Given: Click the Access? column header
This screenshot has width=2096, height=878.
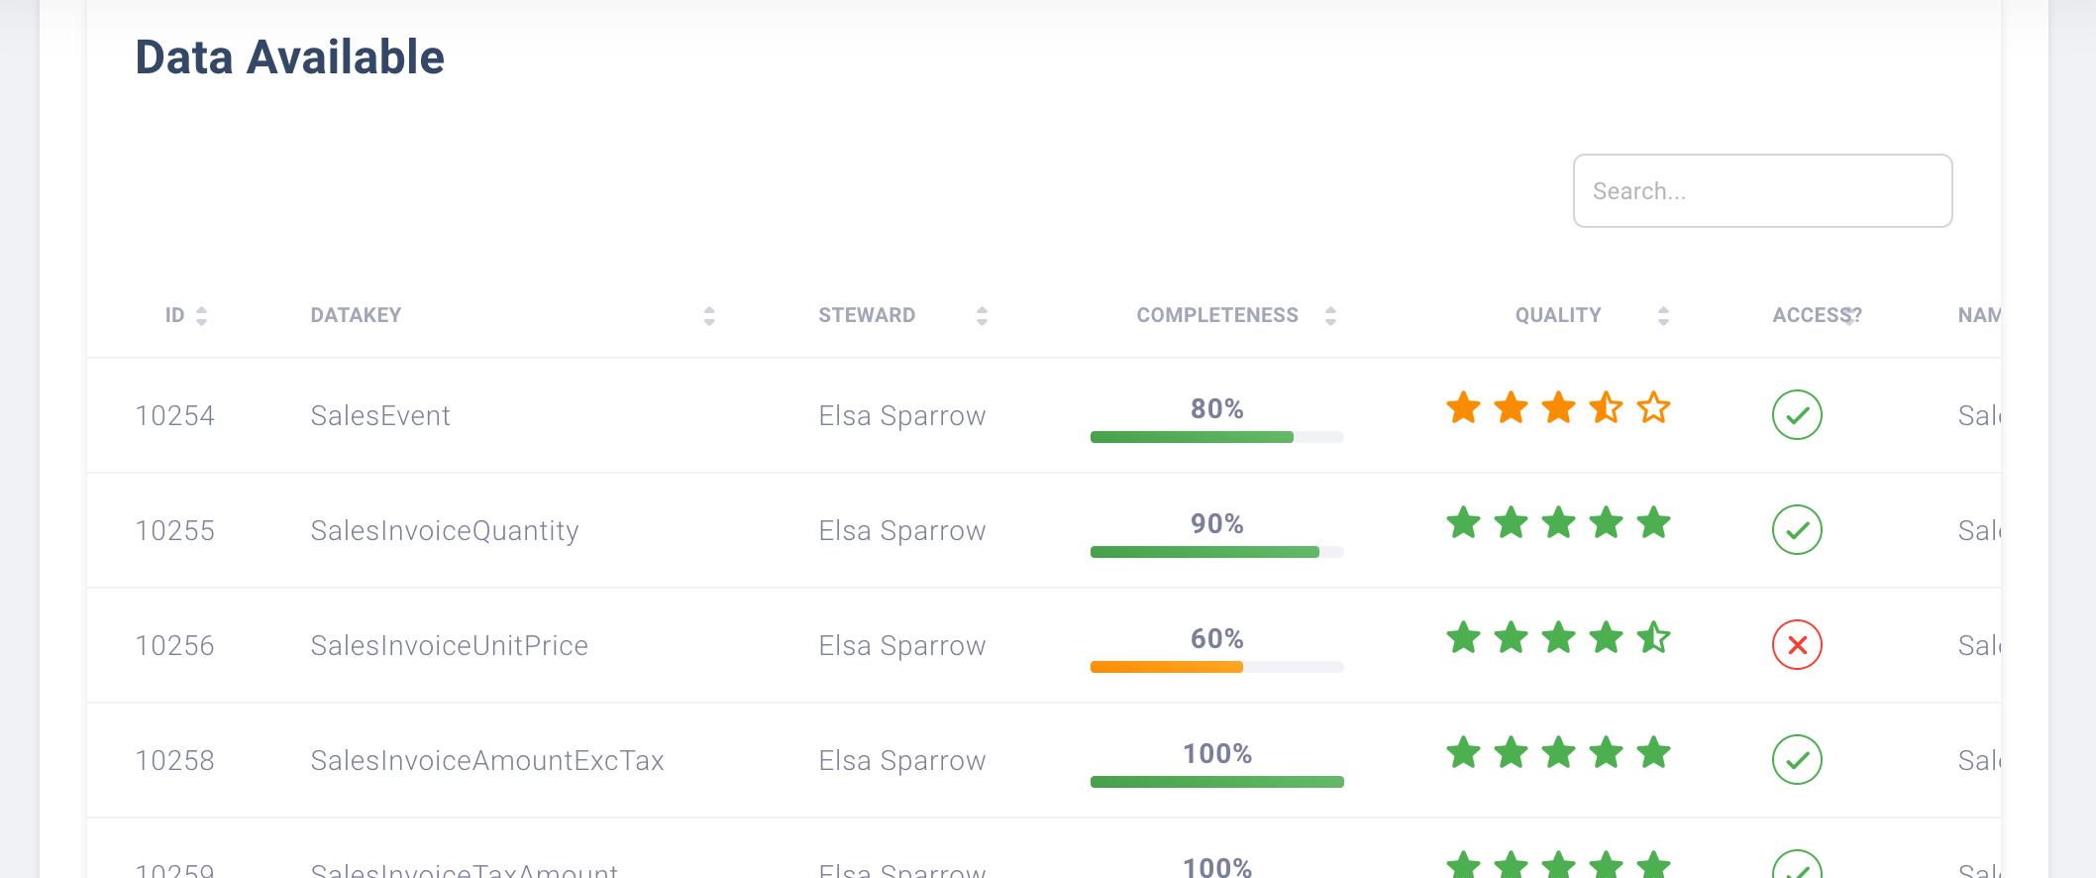Looking at the screenshot, I should (1816, 315).
